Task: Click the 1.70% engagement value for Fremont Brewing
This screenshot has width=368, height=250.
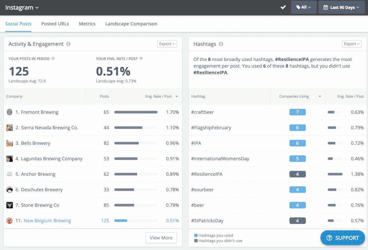Action: pyautogui.click(x=173, y=112)
